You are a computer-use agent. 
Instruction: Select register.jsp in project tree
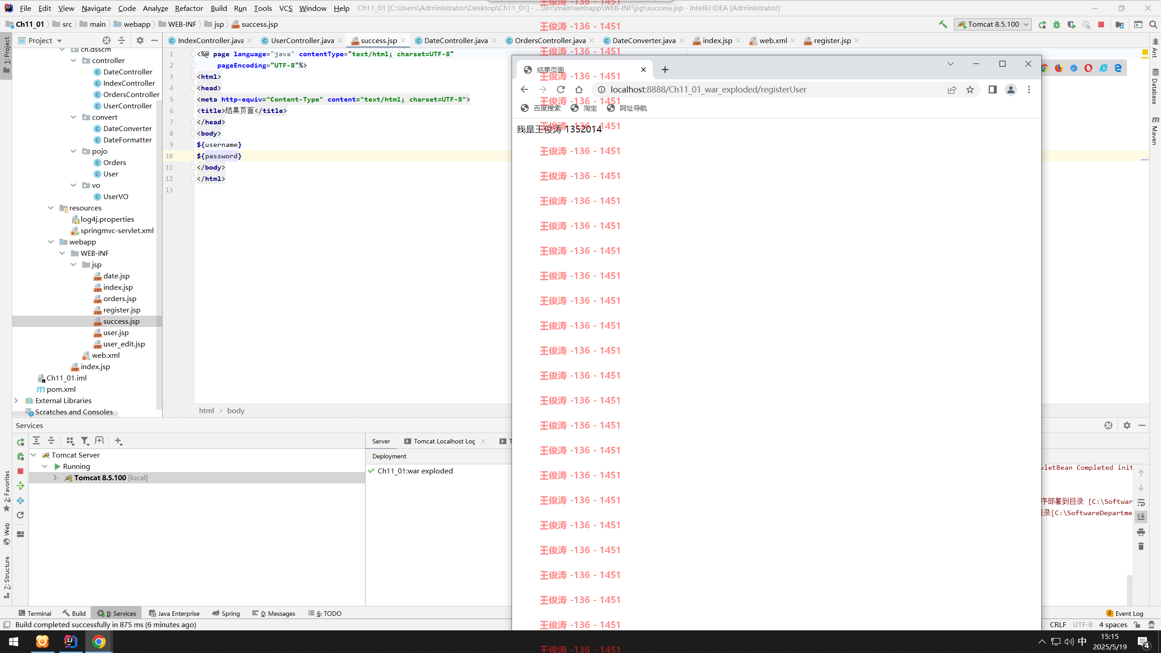pyautogui.click(x=122, y=310)
